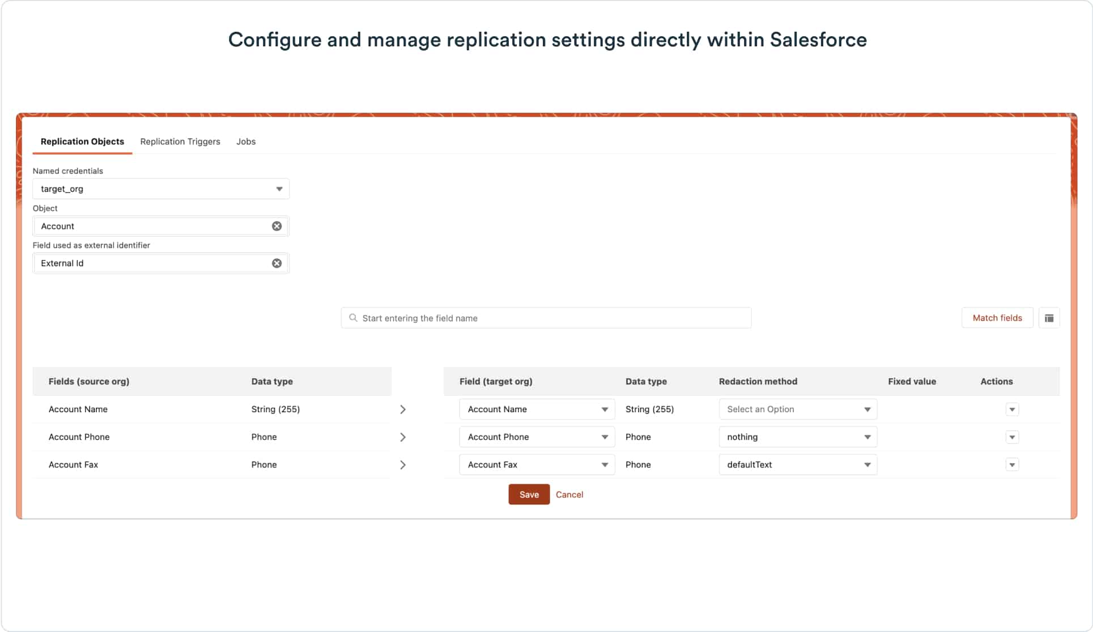Open the Account Name target field dropdown
Image resolution: width=1093 pixels, height=632 pixels.
click(x=537, y=409)
